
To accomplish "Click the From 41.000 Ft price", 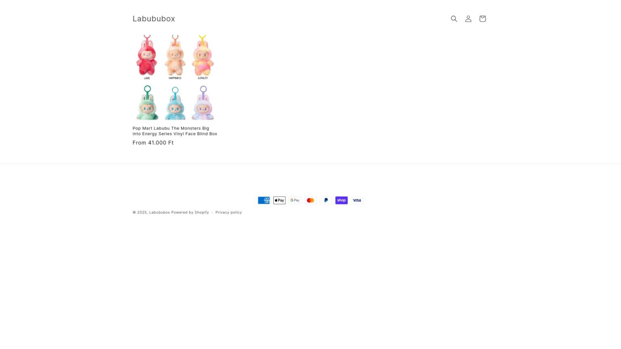I will click(x=153, y=143).
